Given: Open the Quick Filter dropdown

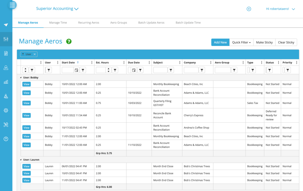Looking at the screenshot, I should click(x=241, y=42).
